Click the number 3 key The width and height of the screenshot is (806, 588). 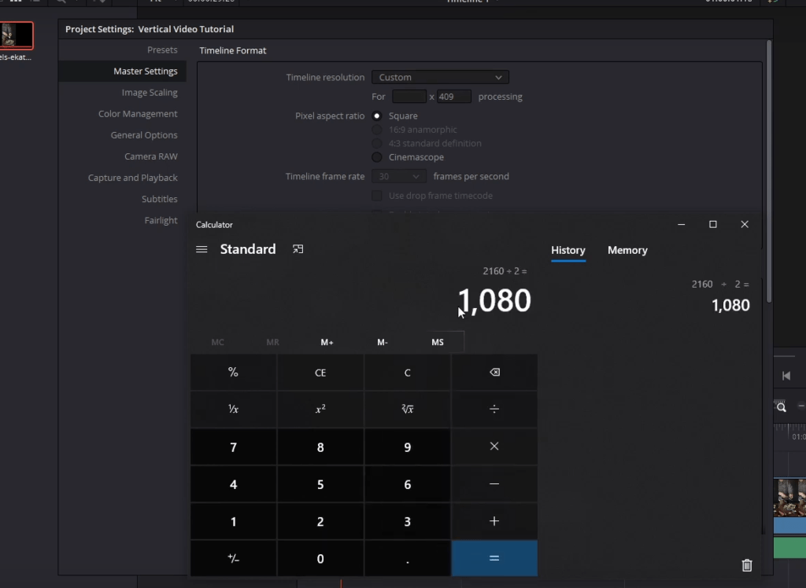tap(407, 521)
